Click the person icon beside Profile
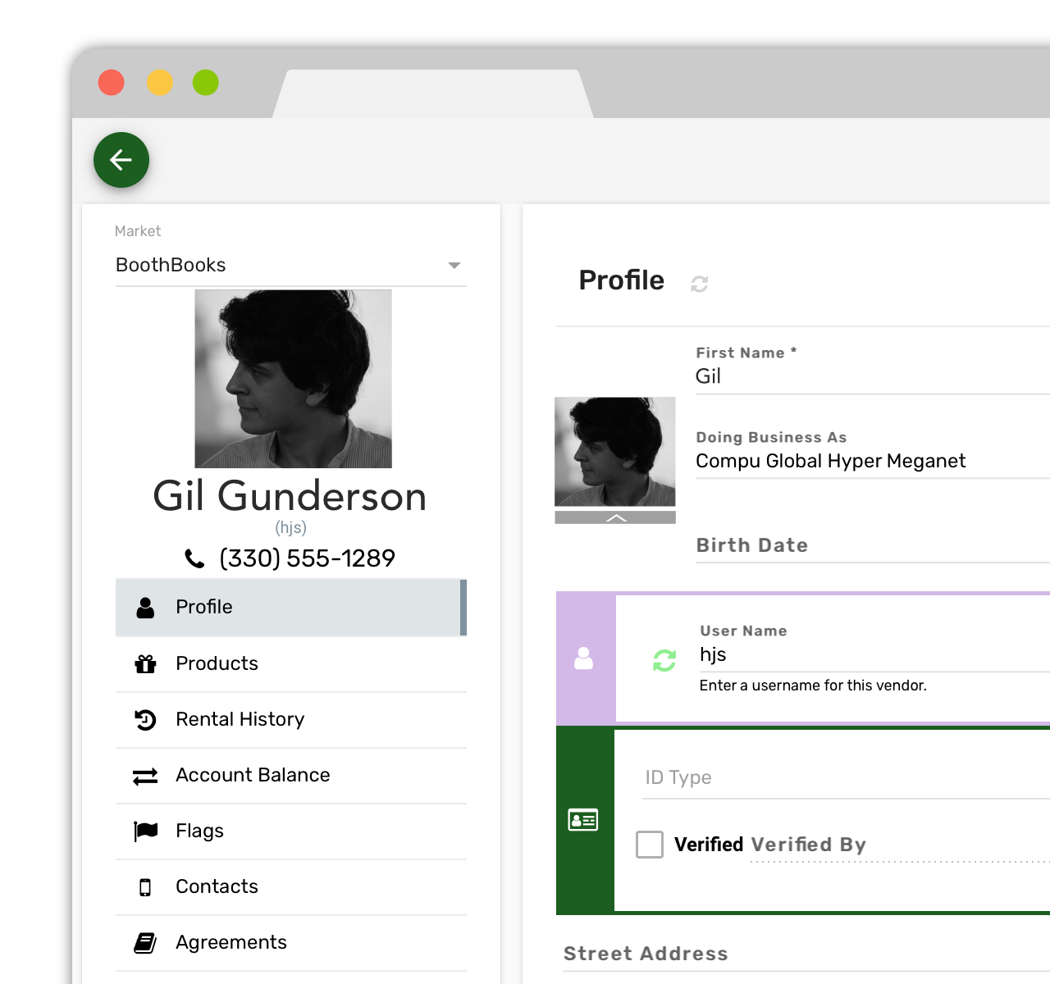The image size is (1050, 984). [x=145, y=608]
